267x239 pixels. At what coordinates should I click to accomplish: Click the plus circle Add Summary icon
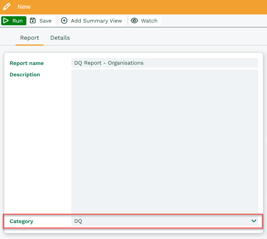[x=64, y=21]
